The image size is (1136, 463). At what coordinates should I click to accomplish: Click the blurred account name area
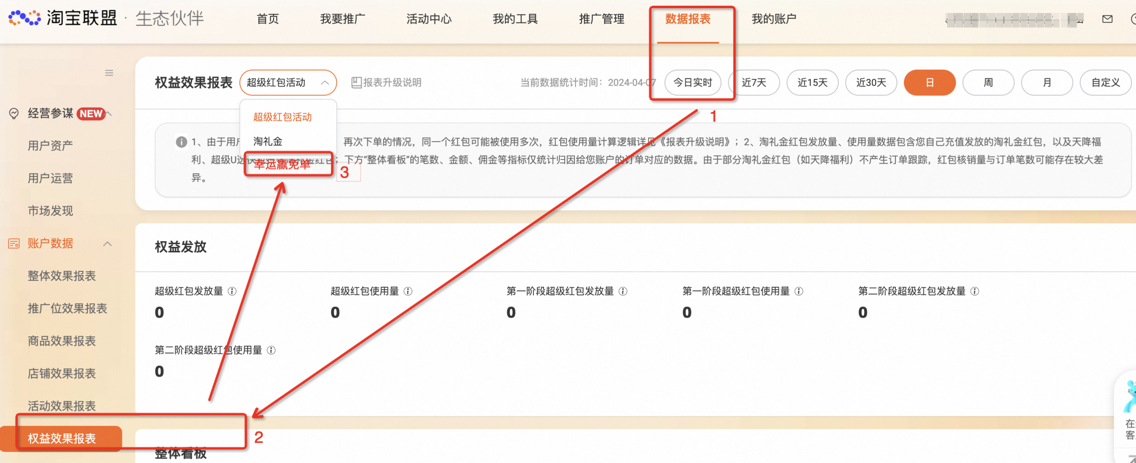1014,20
